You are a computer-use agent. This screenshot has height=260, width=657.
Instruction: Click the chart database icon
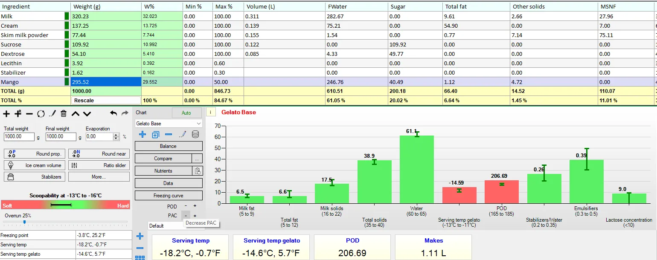click(195, 134)
